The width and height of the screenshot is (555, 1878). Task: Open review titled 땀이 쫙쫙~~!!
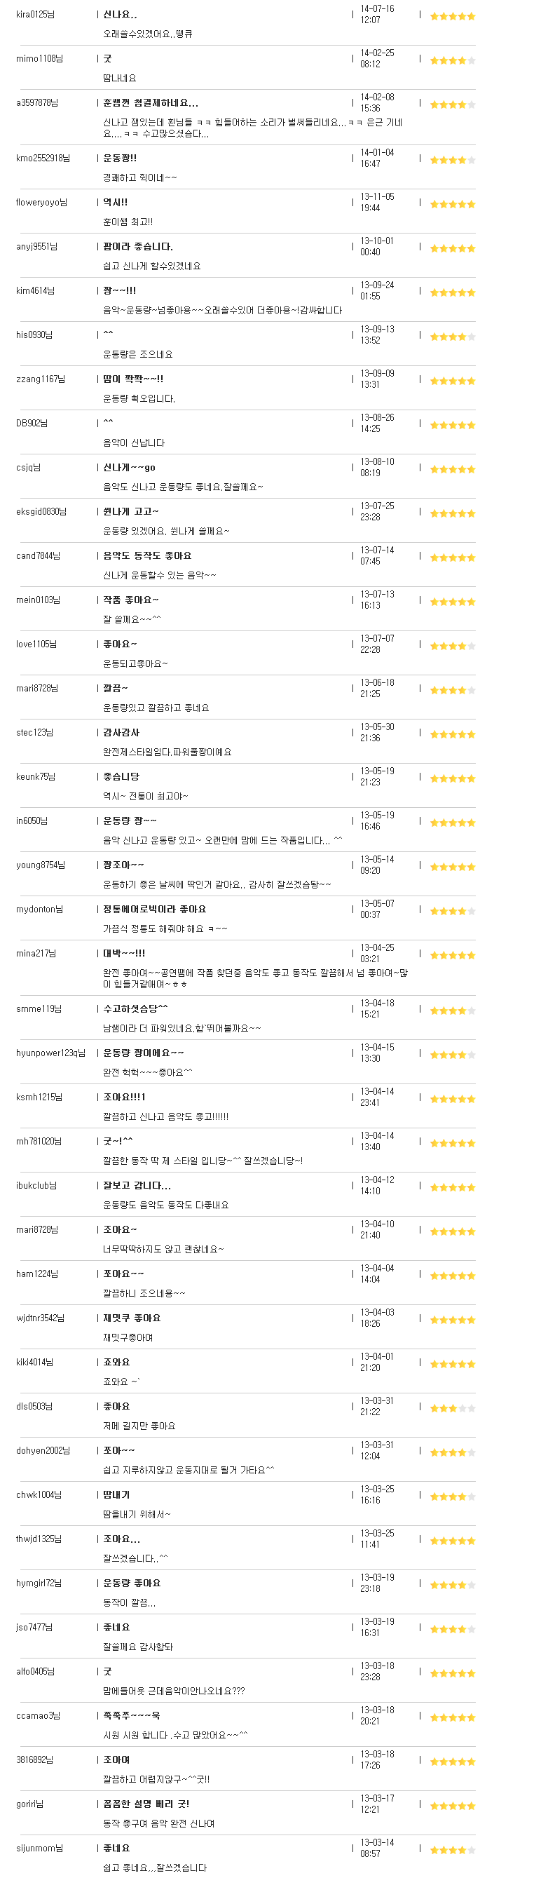click(133, 379)
